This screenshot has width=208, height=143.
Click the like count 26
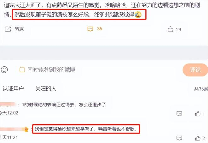[x=179, y=29]
